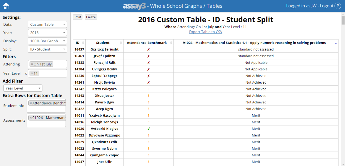Sort the Attendance Benchmark column arrow
Image resolution: width=345 pixels, height=166 pixels.
coord(171,42)
